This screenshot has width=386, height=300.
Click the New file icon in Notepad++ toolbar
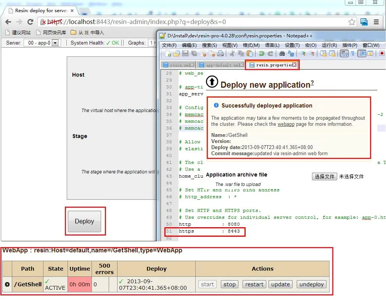pos(168,53)
